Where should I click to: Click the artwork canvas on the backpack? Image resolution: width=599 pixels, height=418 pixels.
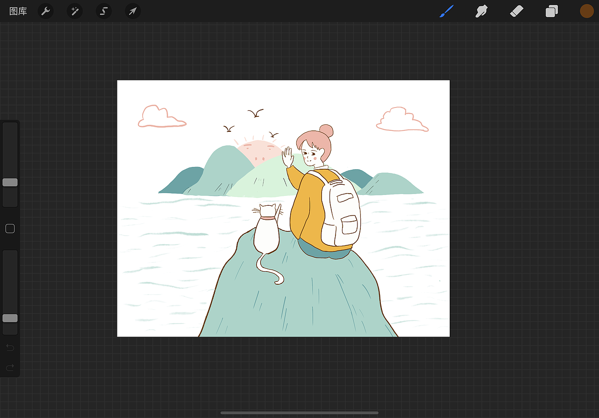click(341, 210)
